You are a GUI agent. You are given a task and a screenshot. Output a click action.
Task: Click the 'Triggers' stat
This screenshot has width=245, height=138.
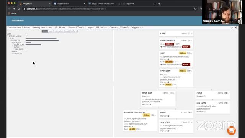tap(137, 28)
